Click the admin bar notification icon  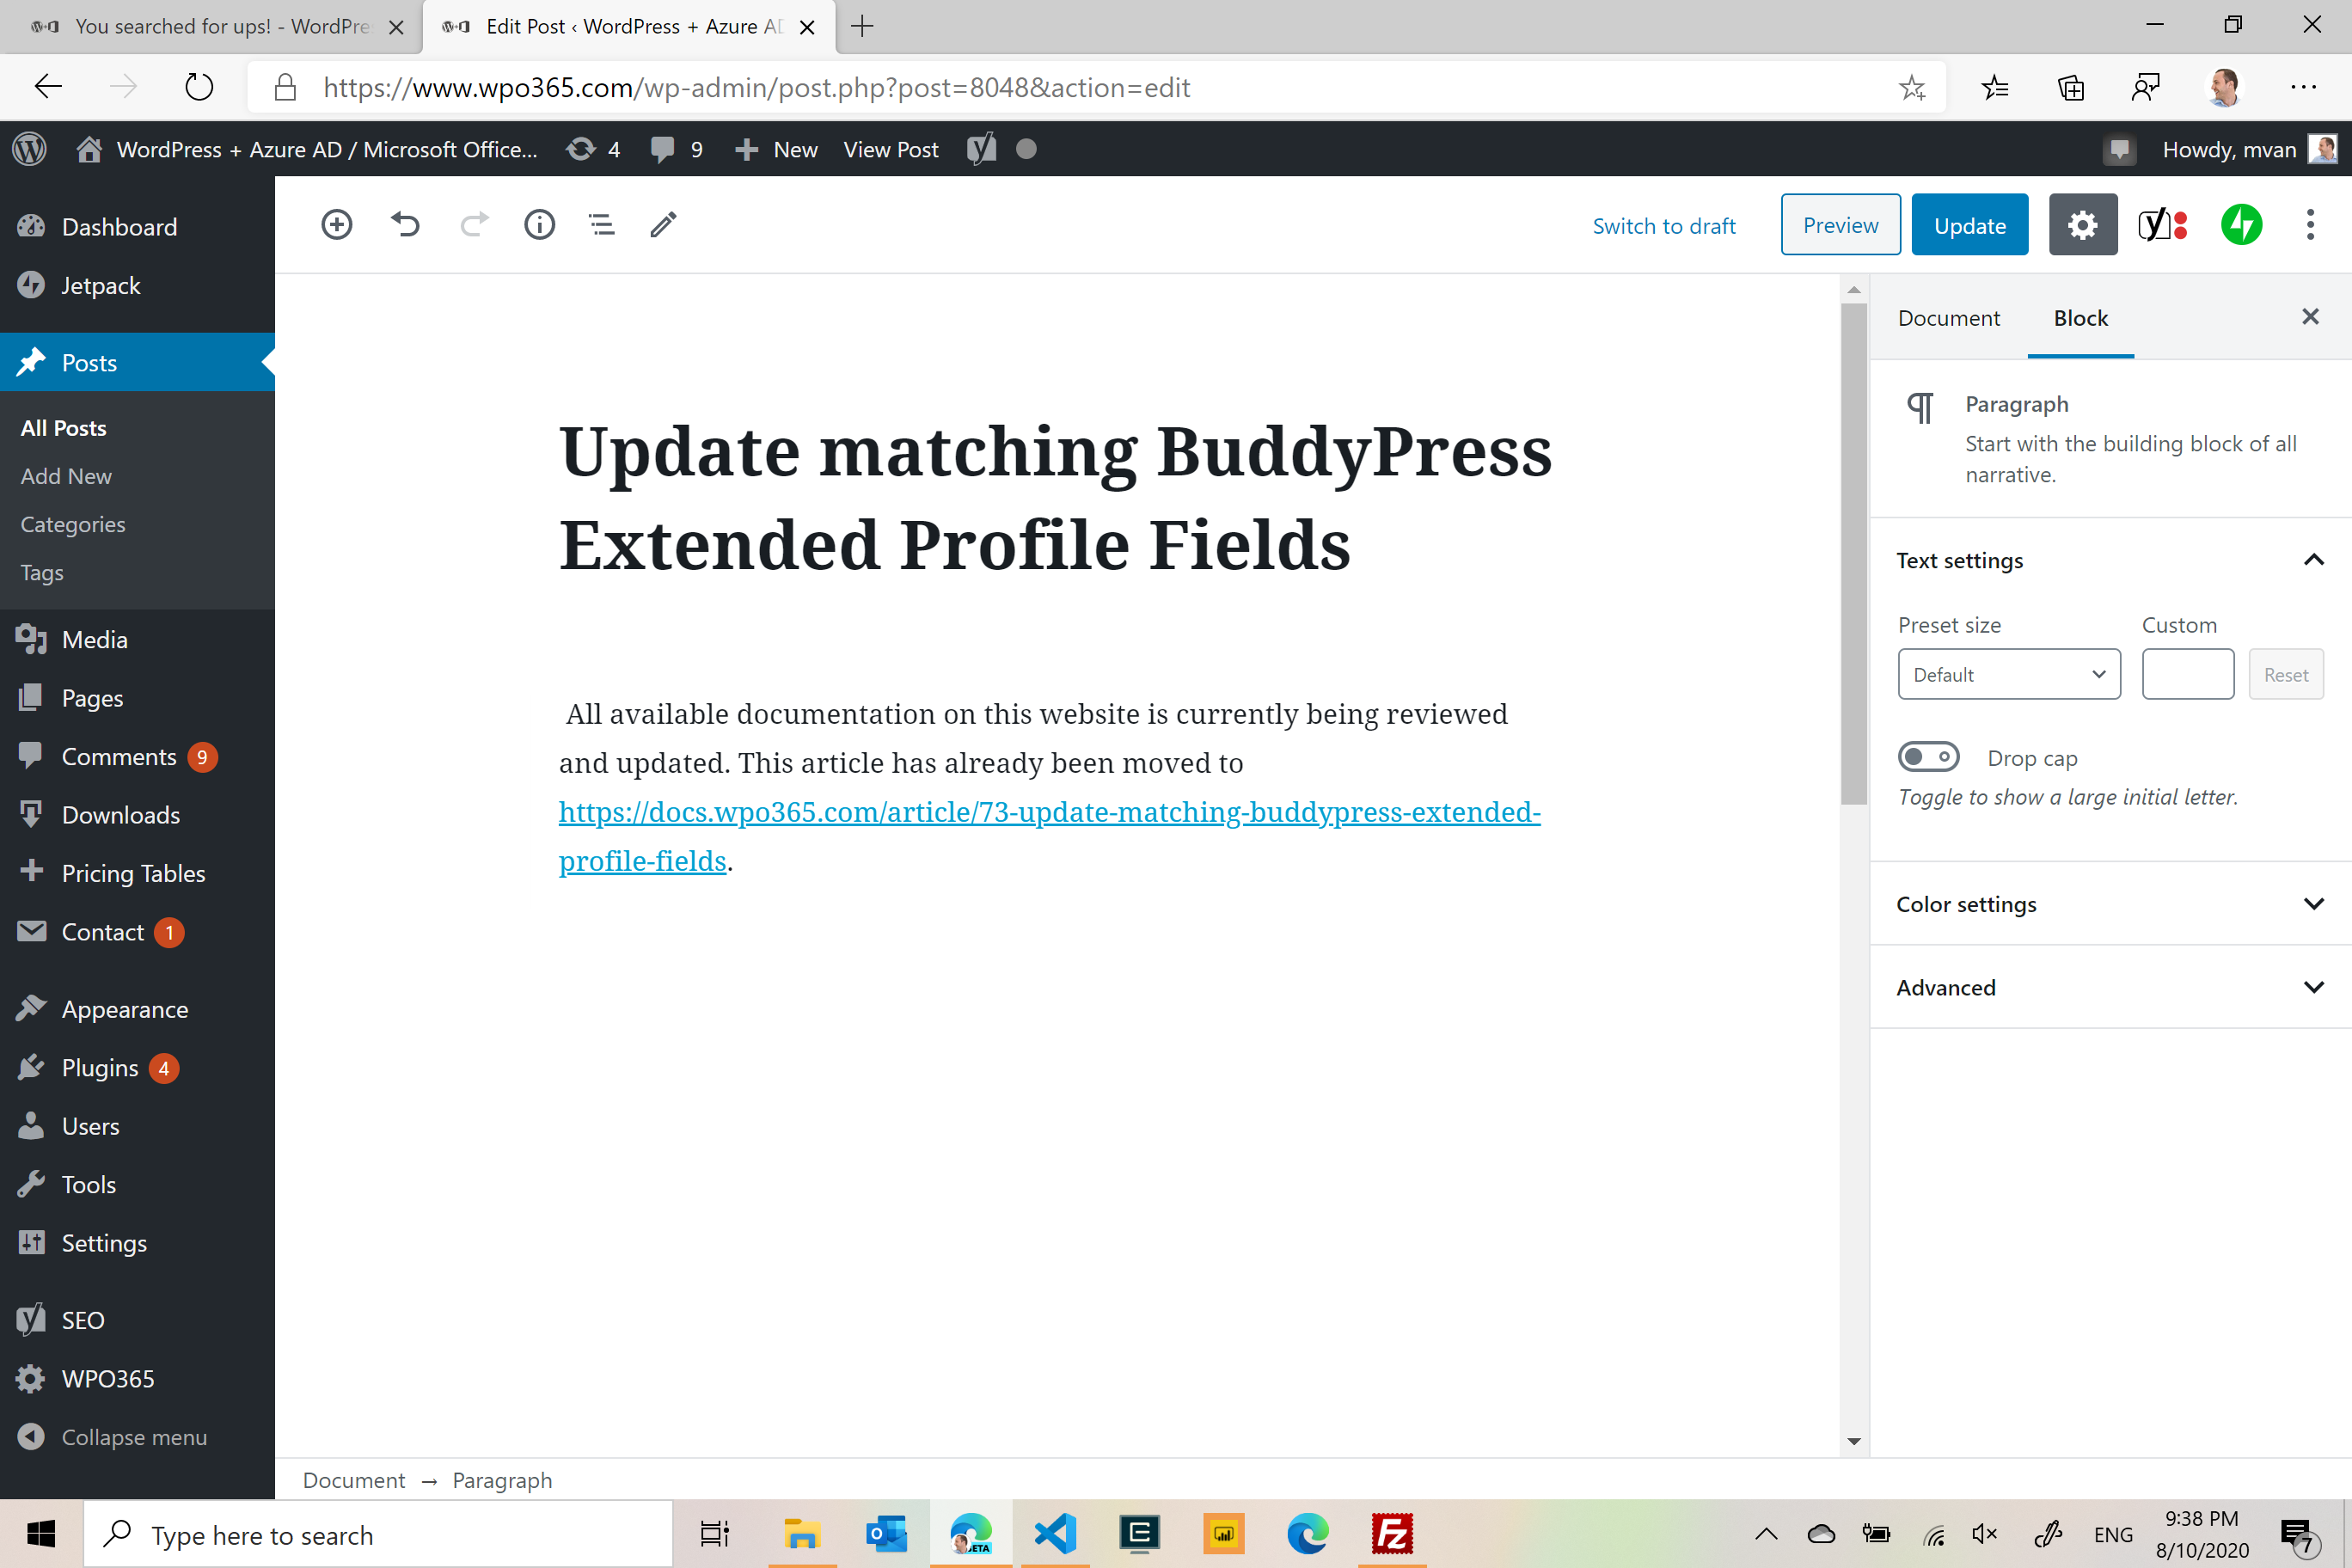[2118, 150]
